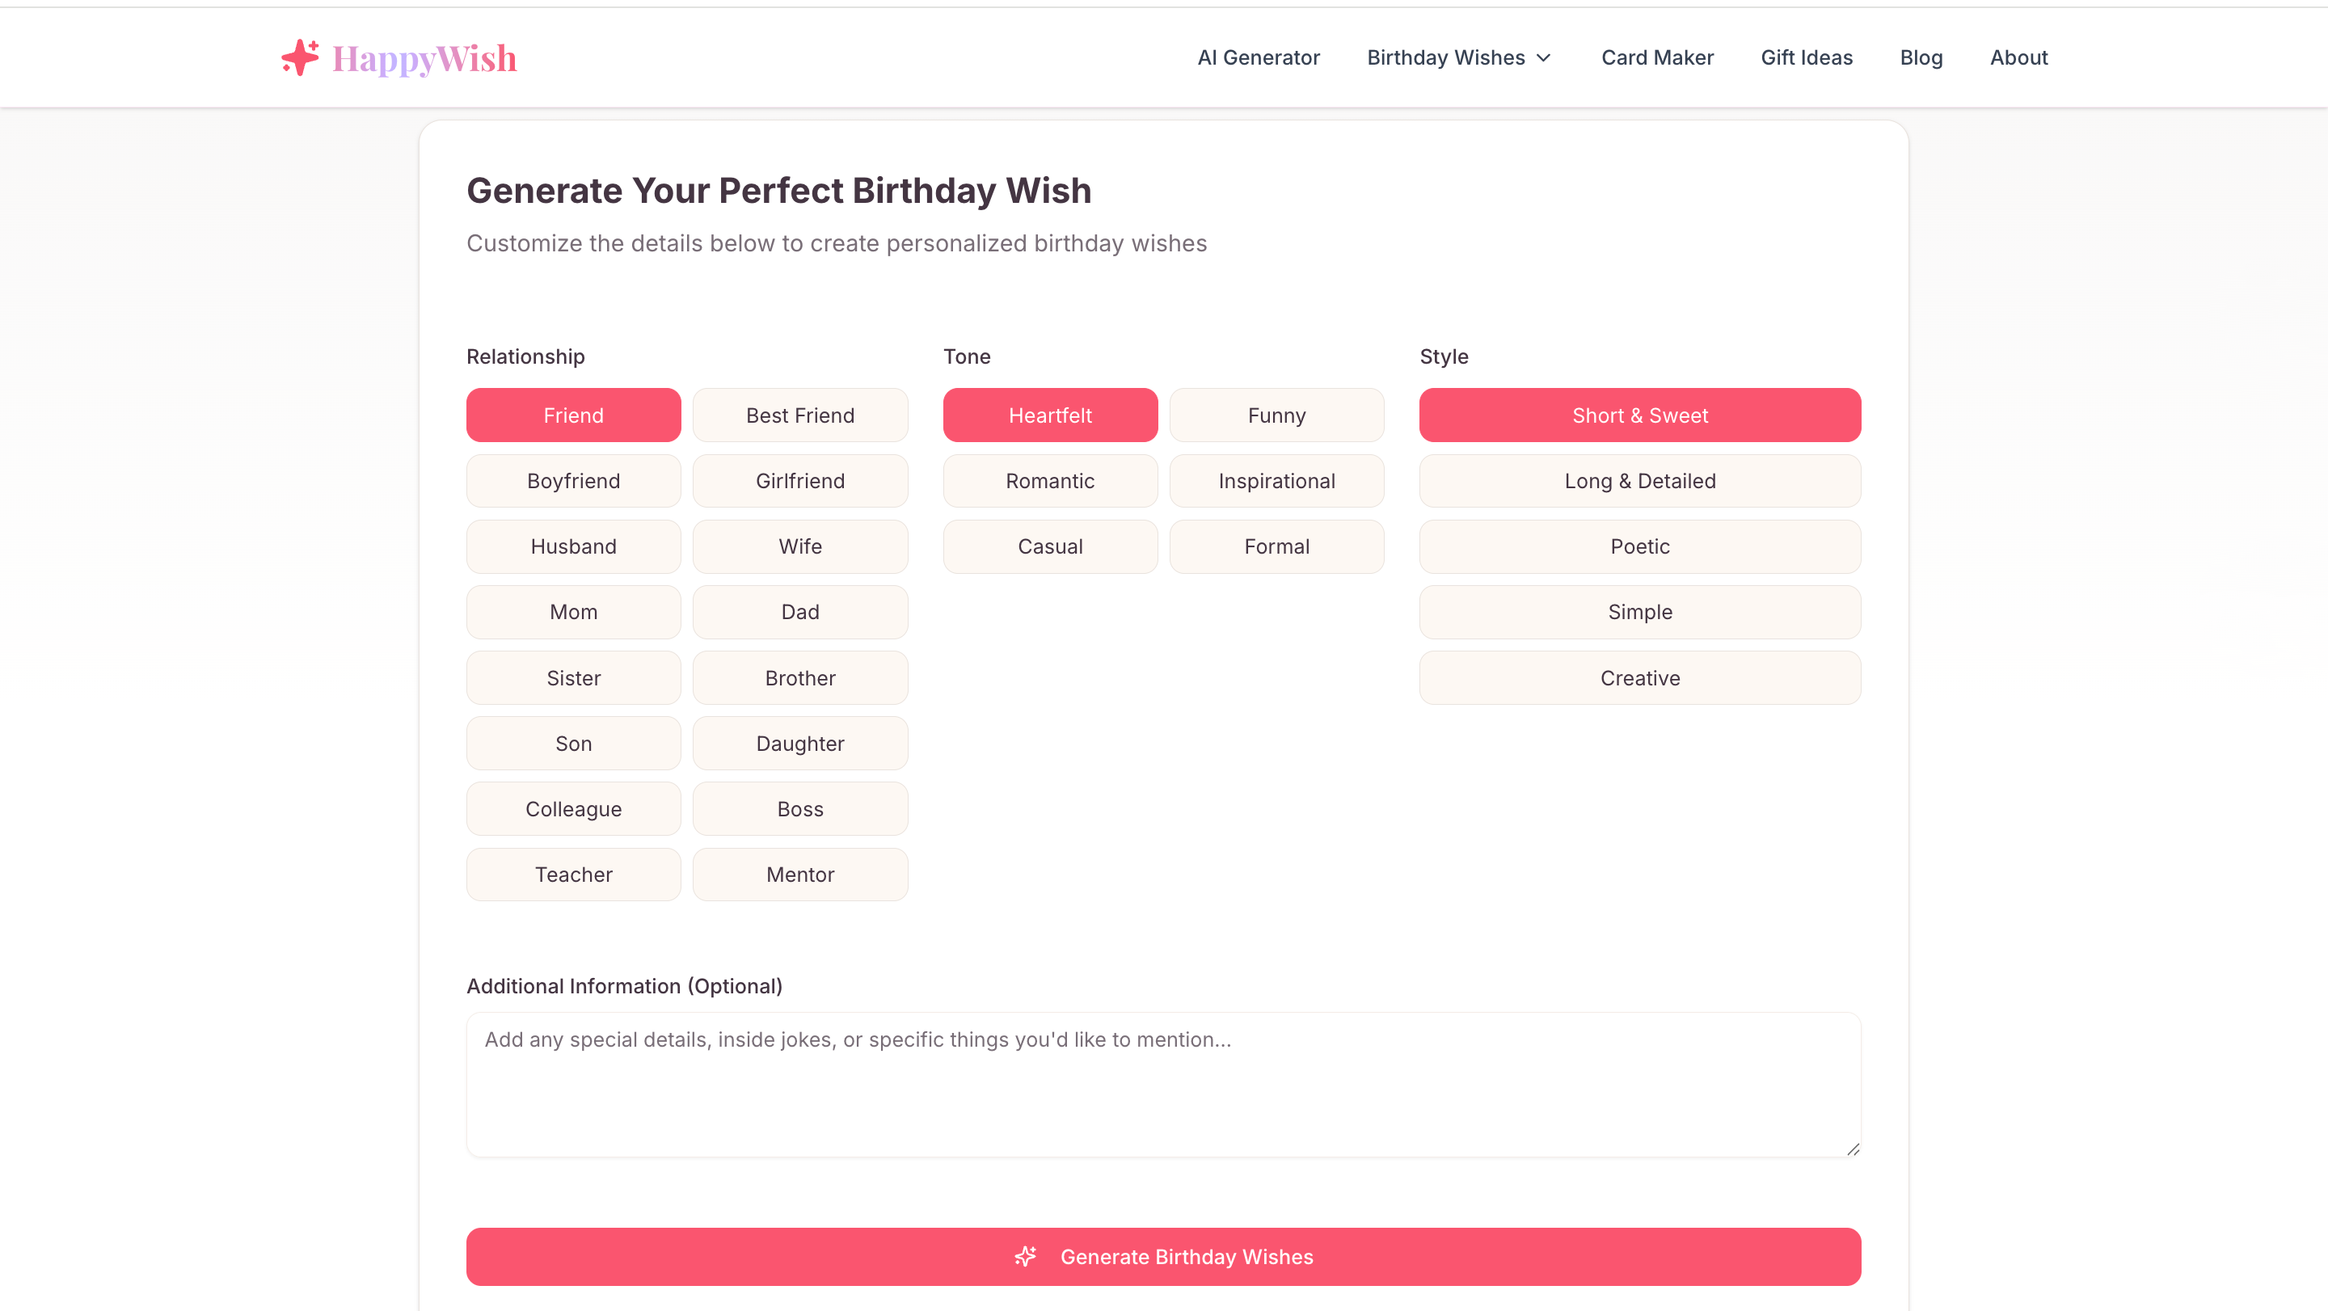Select the Romantic tone
The height and width of the screenshot is (1311, 2328).
1049,481
